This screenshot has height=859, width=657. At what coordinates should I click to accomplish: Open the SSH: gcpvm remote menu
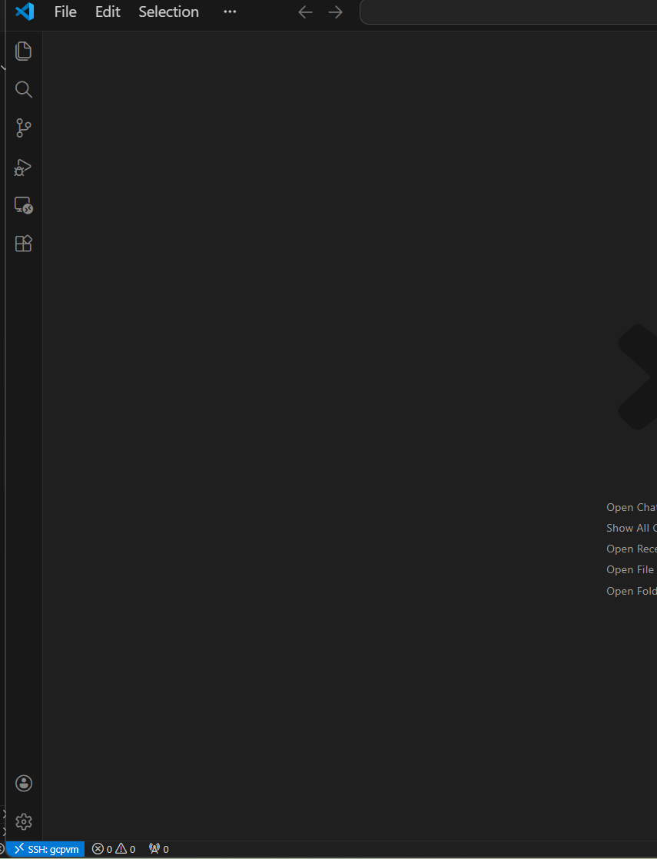coord(46,849)
